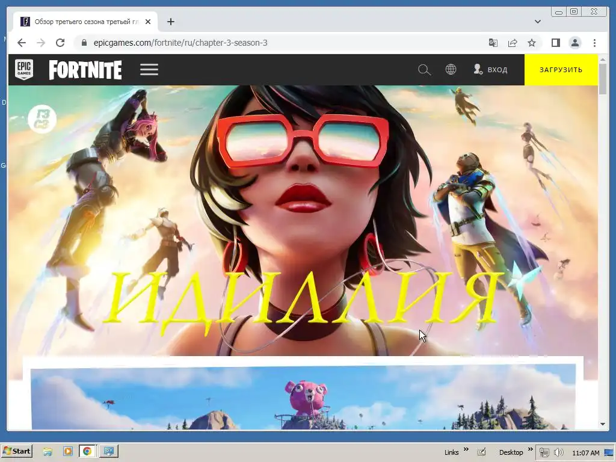The image size is (616, 462).
Task: Open the Chrome profile avatar
Action: click(575, 43)
